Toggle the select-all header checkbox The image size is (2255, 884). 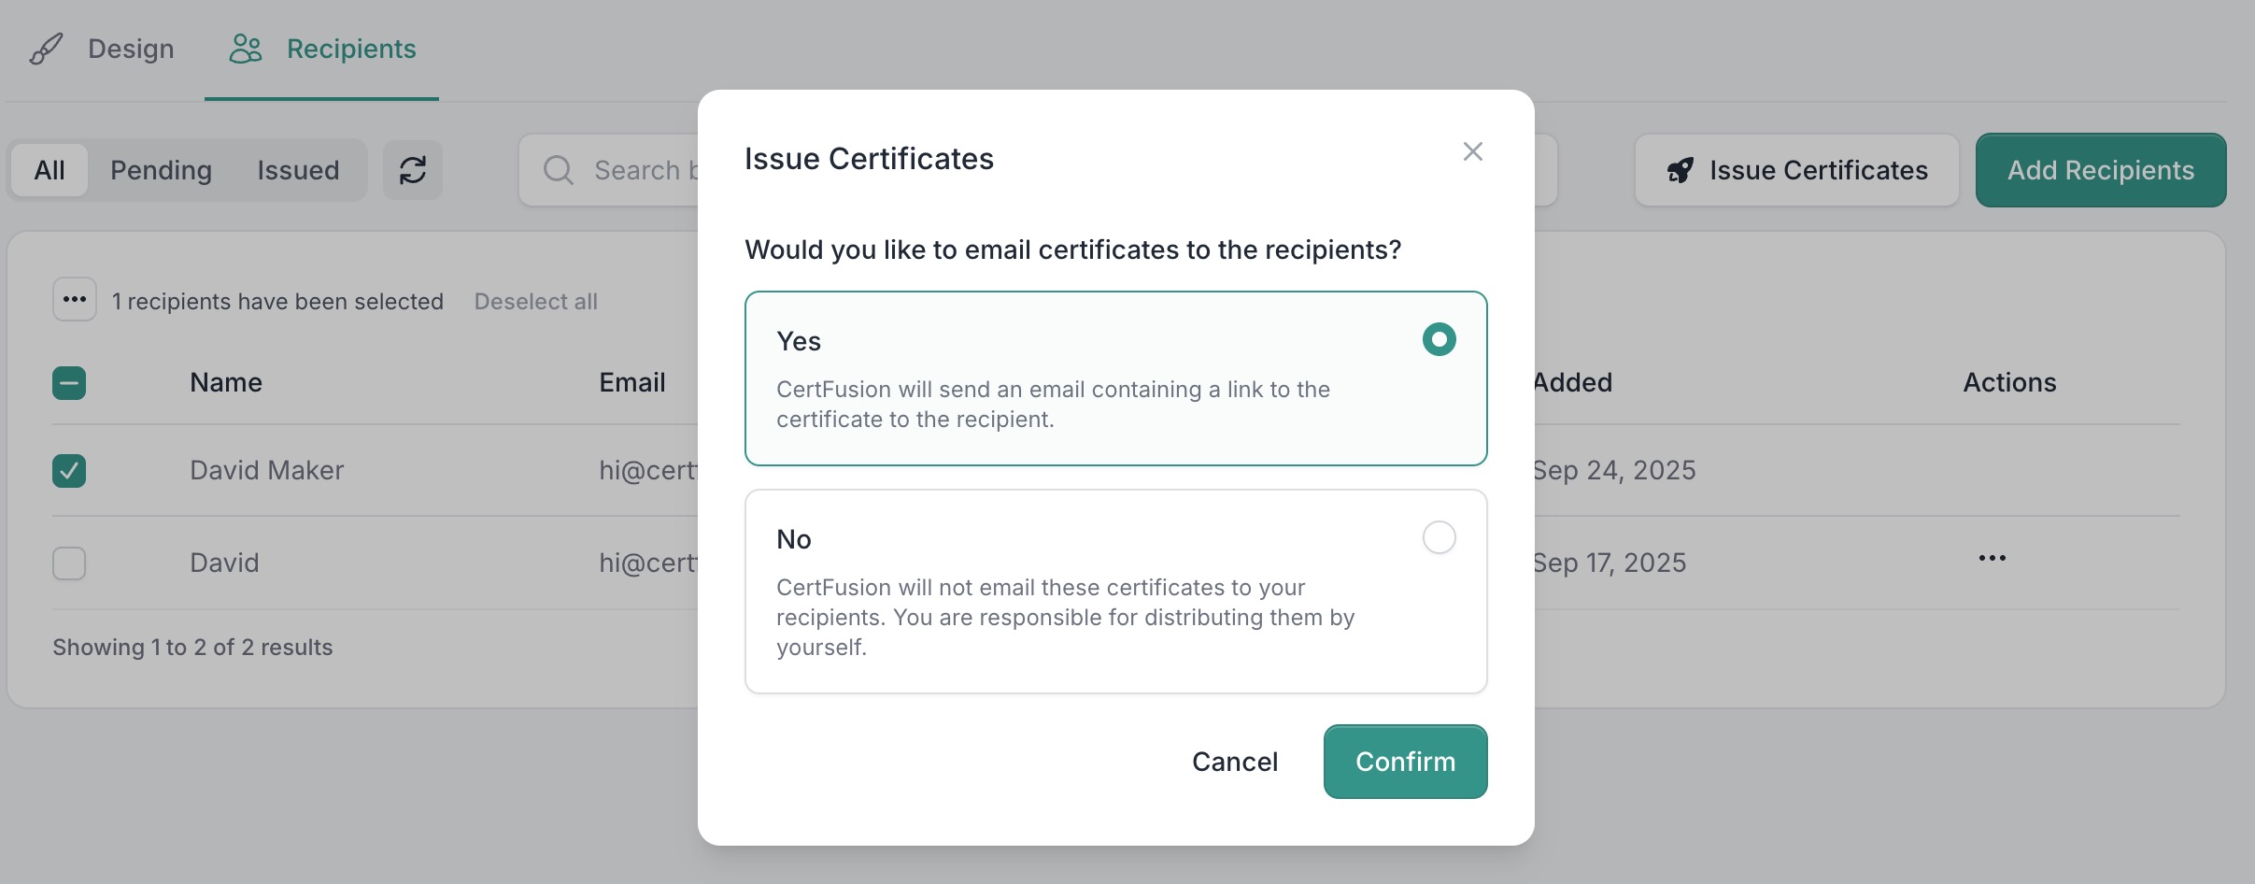click(x=69, y=383)
